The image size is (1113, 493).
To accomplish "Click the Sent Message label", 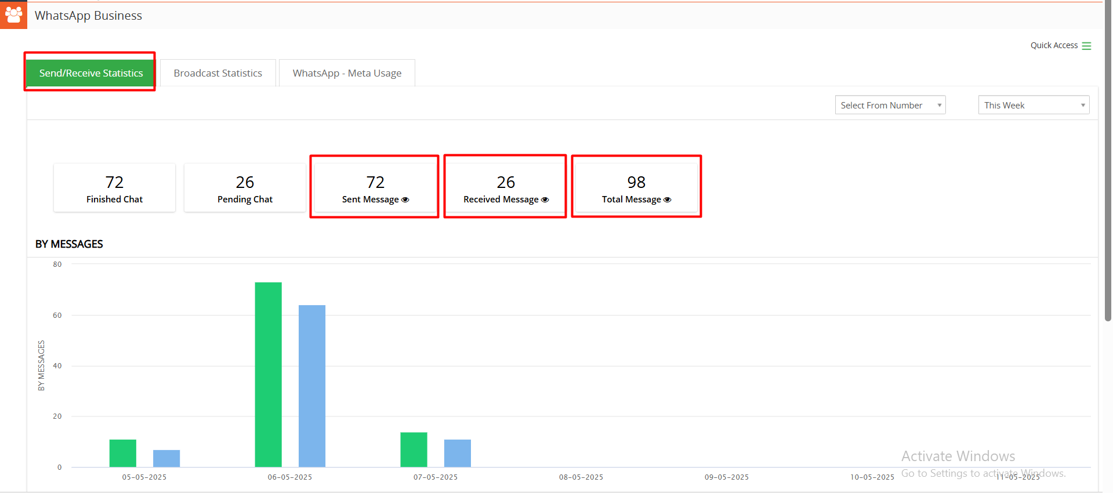I will (371, 200).
